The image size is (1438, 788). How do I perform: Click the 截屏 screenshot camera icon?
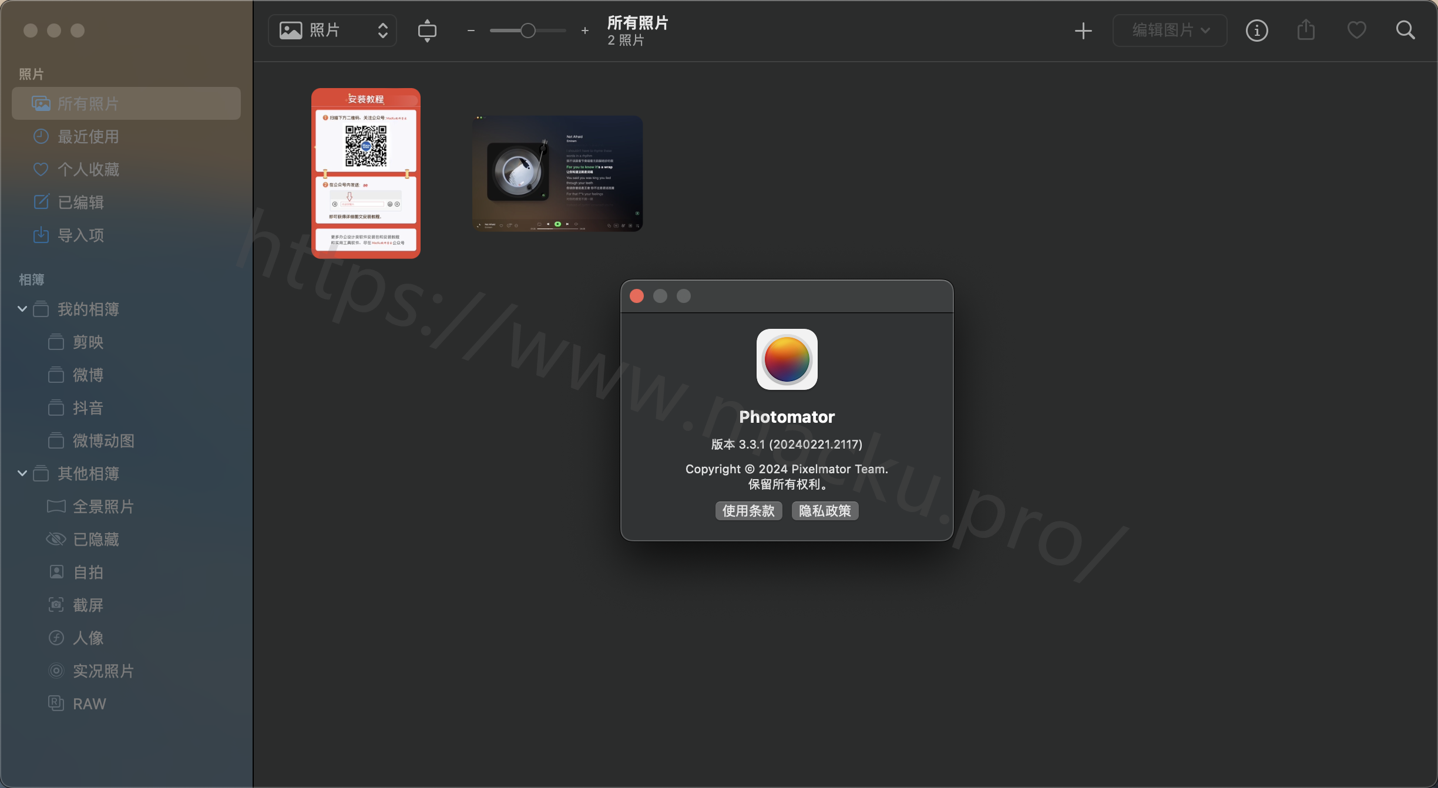56,605
